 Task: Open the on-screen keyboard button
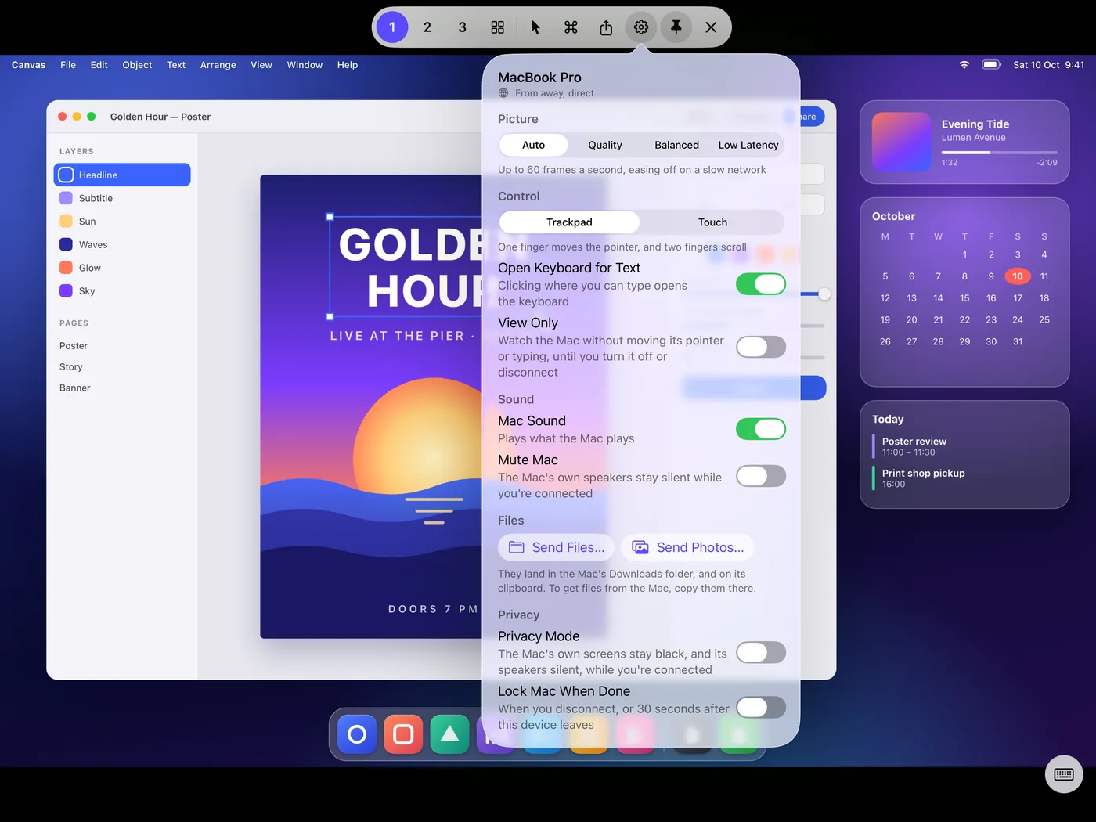1064,774
